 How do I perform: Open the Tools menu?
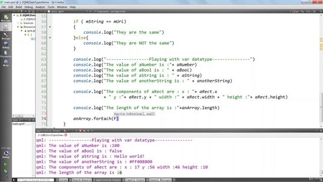point(51,7)
